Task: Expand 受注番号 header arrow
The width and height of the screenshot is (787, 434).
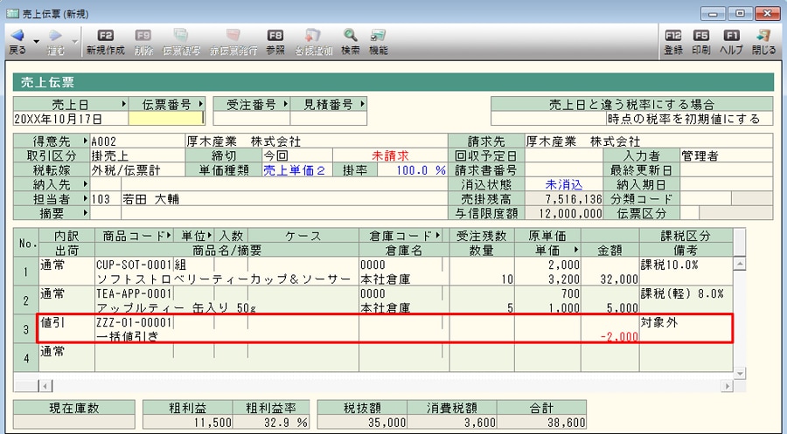Action: [285, 104]
